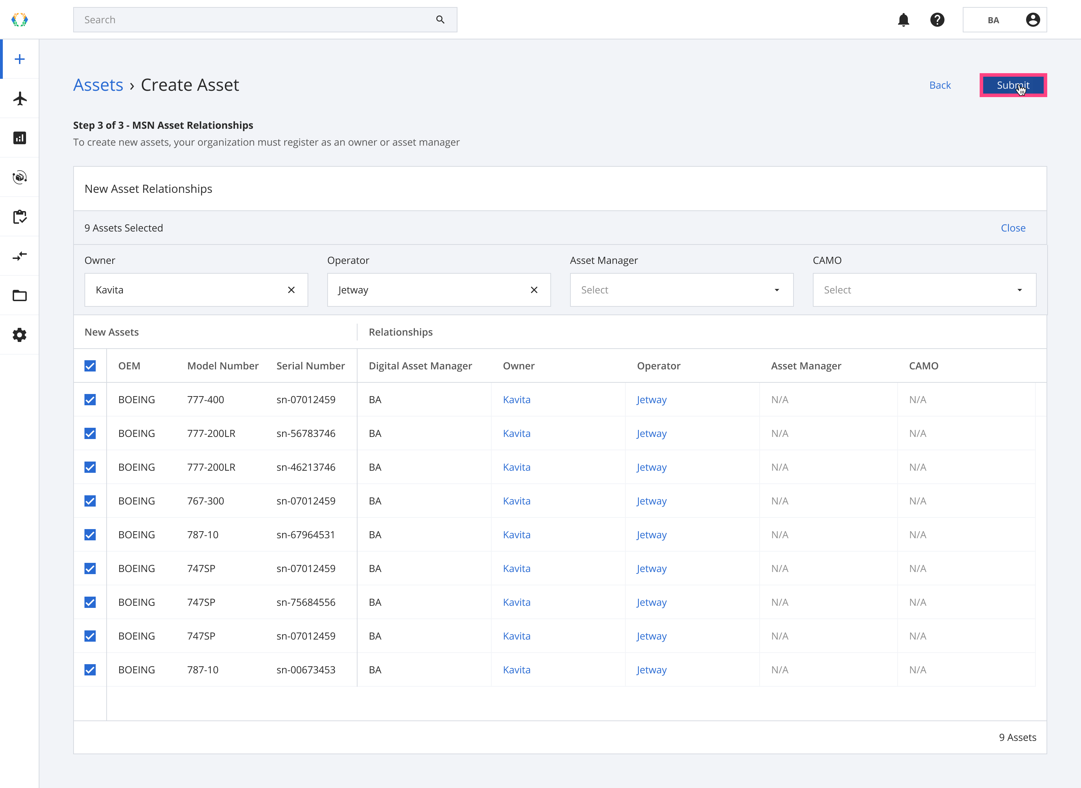The width and height of the screenshot is (1081, 788).
Task: Click the Digital Asset Manager column header
Action: pyautogui.click(x=420, y=366)
